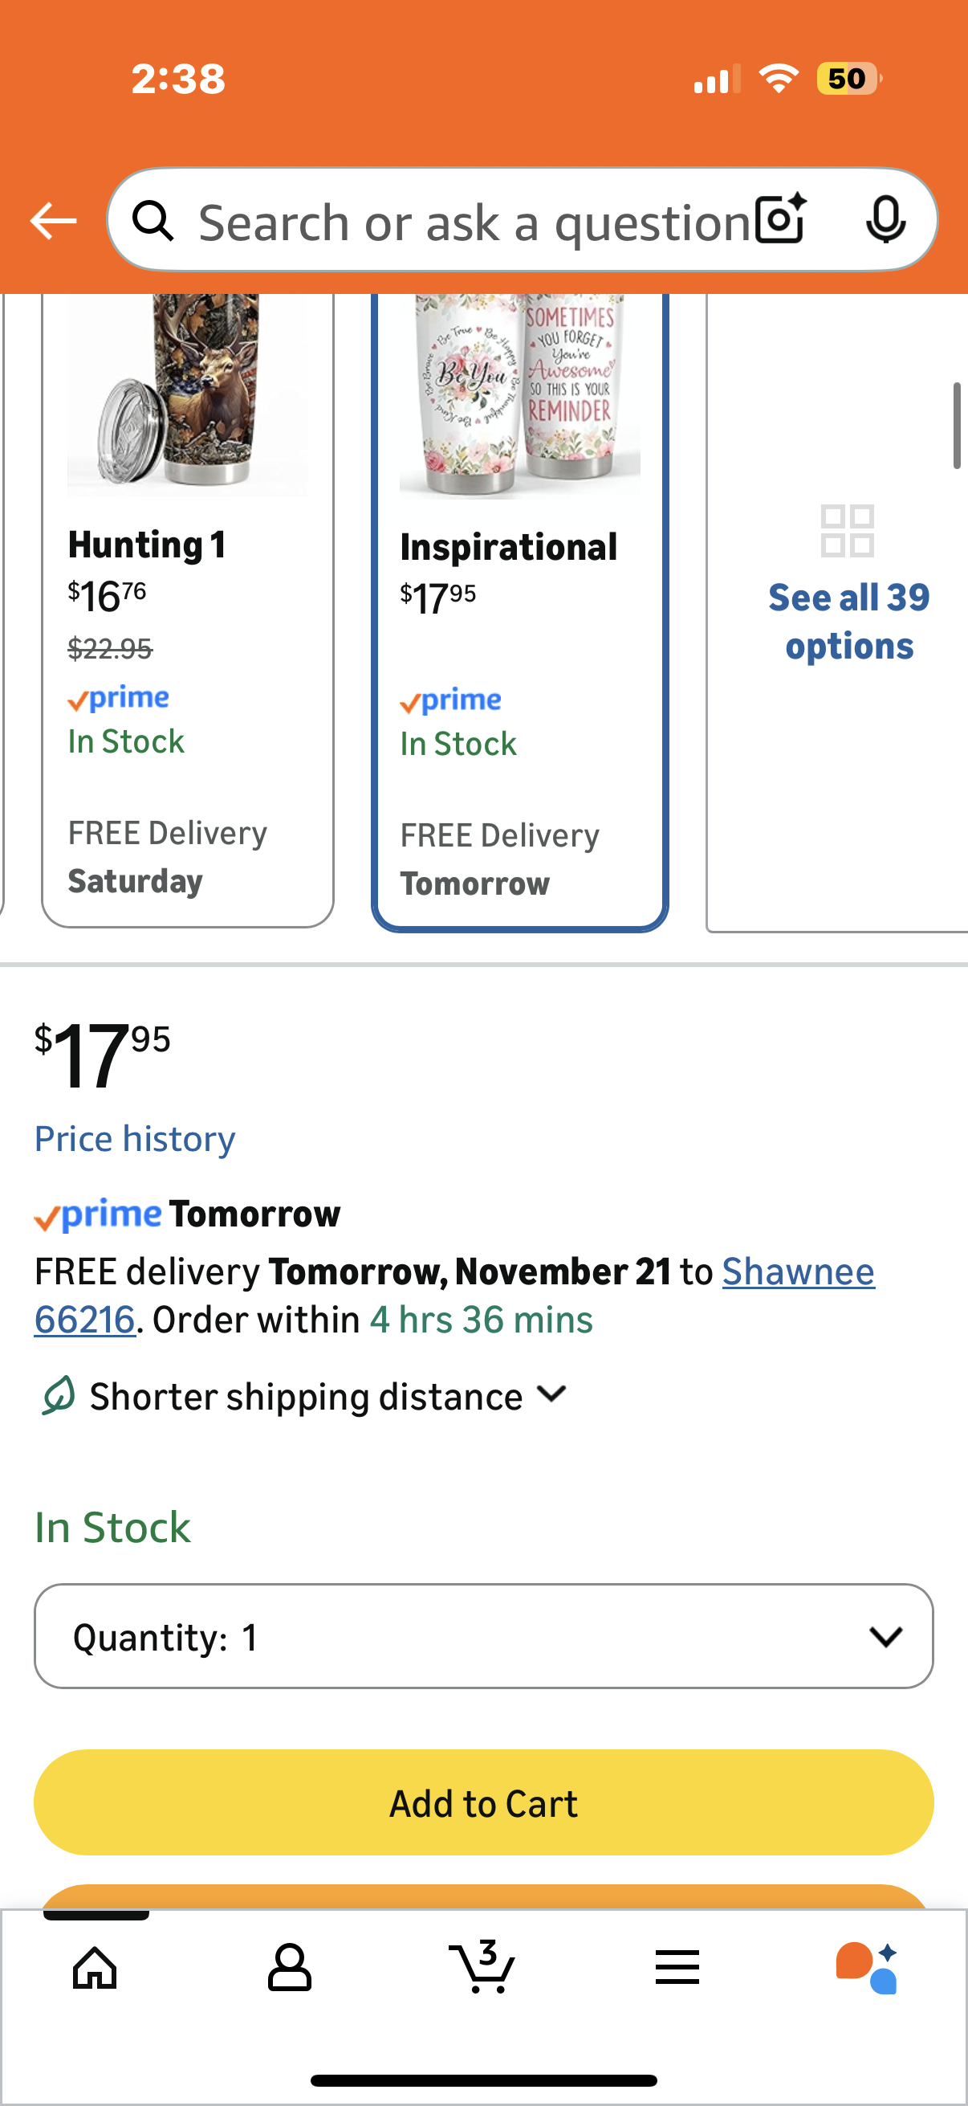Change delivery location Shawnee 66216
Viewport: 968px width, 2106px height.
click(x=797, y=1272)
